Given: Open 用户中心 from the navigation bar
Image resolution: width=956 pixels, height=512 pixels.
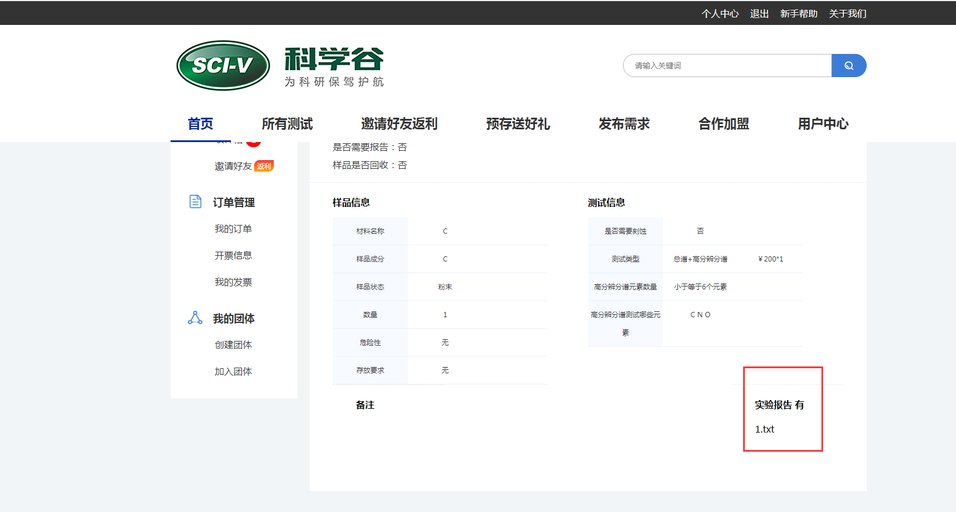Looking at the screenshot, I should (x=823, y=124).
